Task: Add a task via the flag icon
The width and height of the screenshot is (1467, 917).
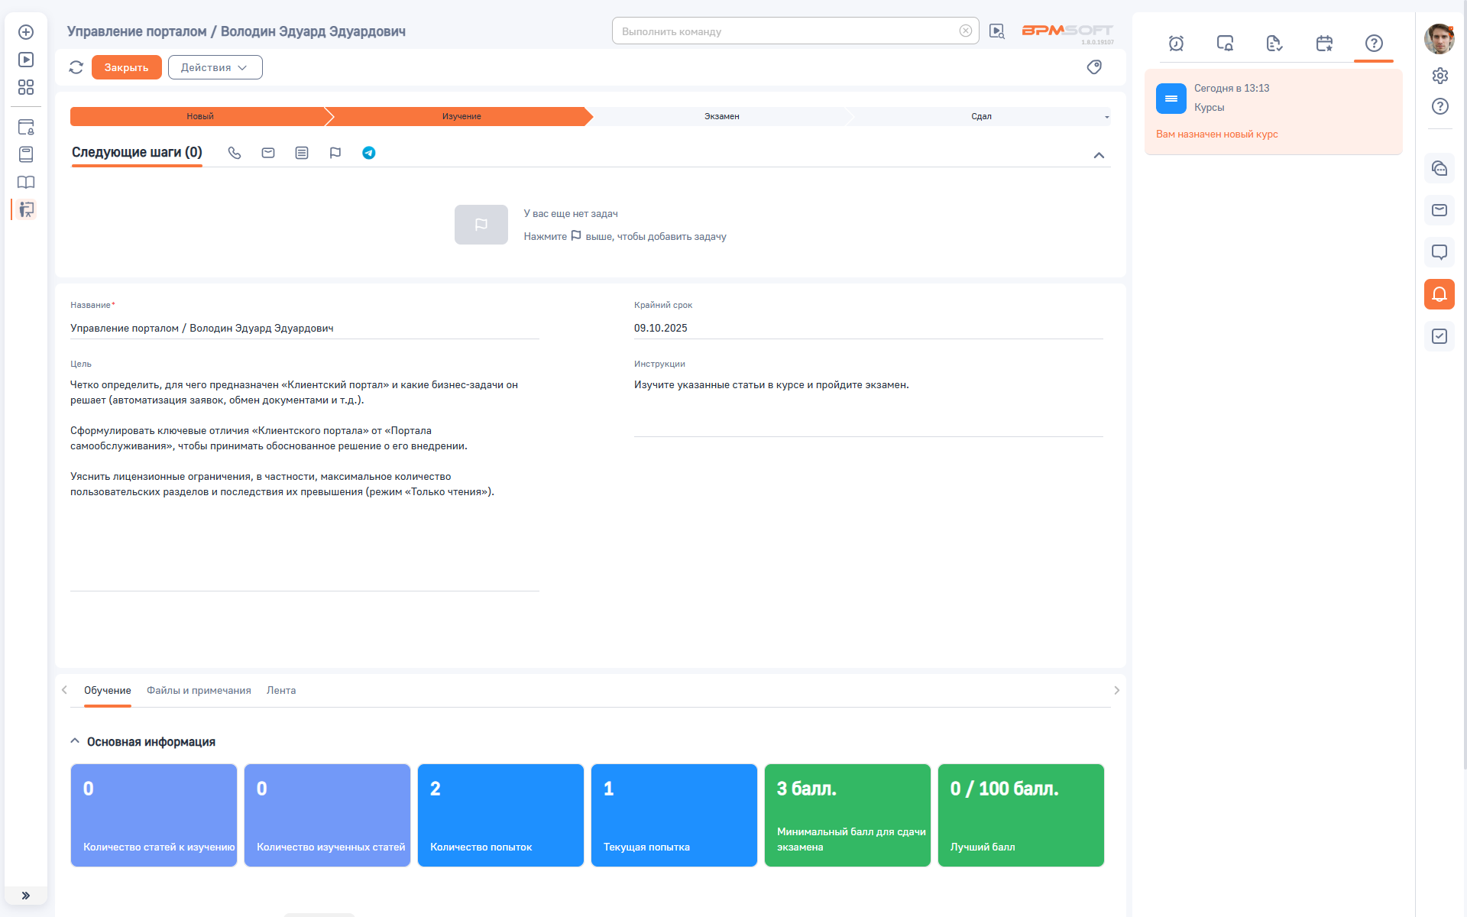Action: 335,153
